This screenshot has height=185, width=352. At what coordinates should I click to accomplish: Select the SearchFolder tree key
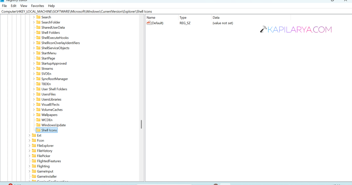(51, 22)
